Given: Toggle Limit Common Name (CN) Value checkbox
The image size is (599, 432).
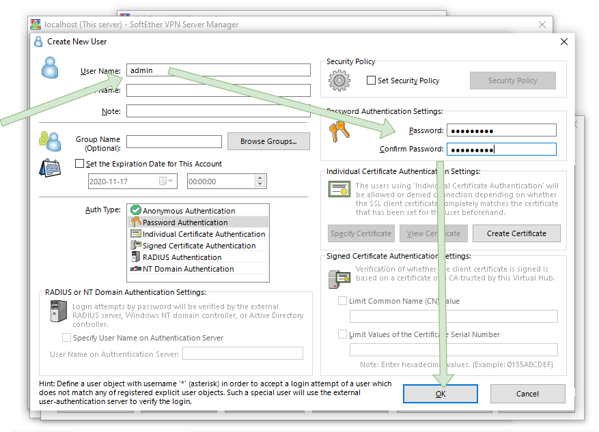Looking at the screenshot, I should click(342, 301).
